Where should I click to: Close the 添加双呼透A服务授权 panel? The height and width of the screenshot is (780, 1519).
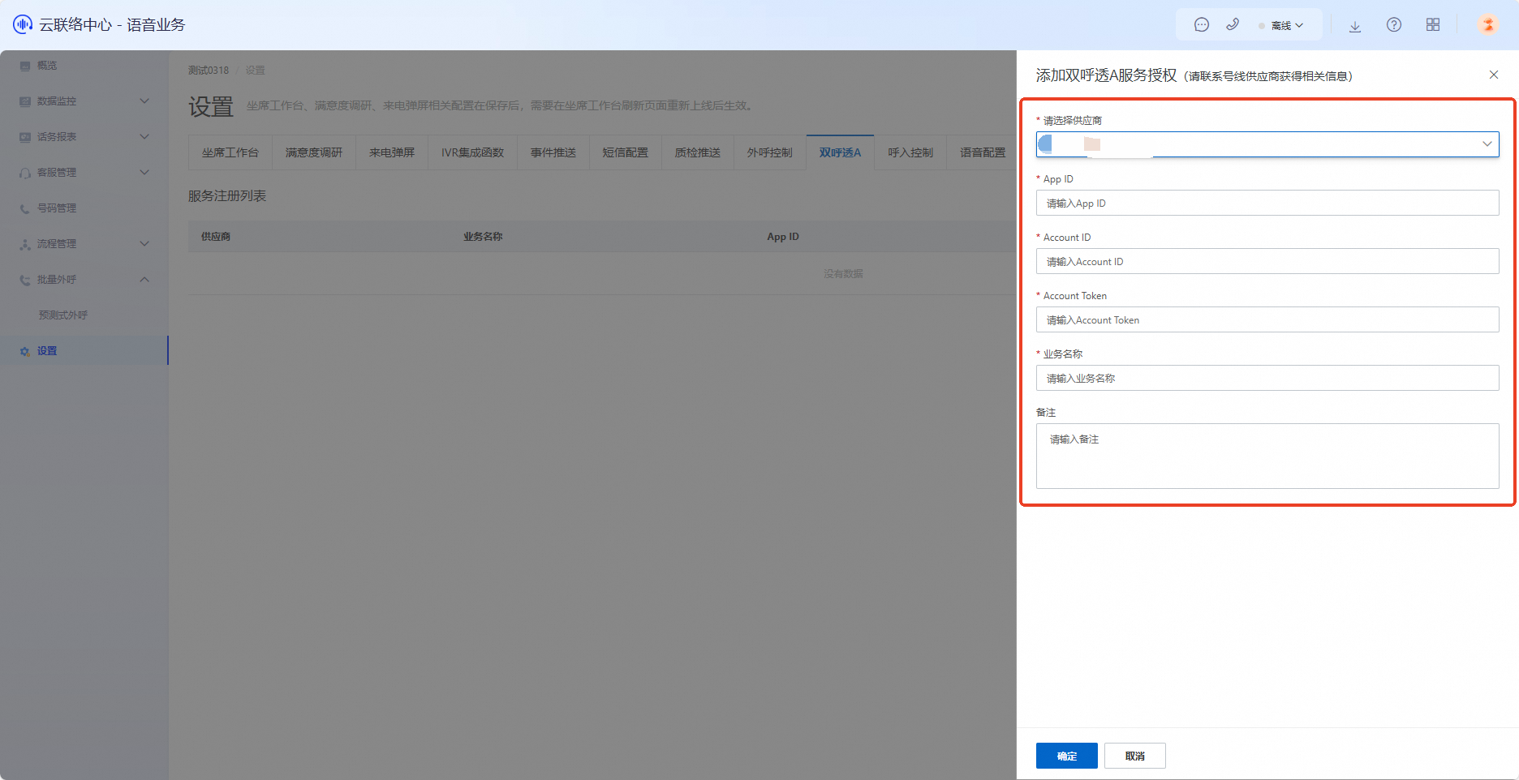[1494, 75]
